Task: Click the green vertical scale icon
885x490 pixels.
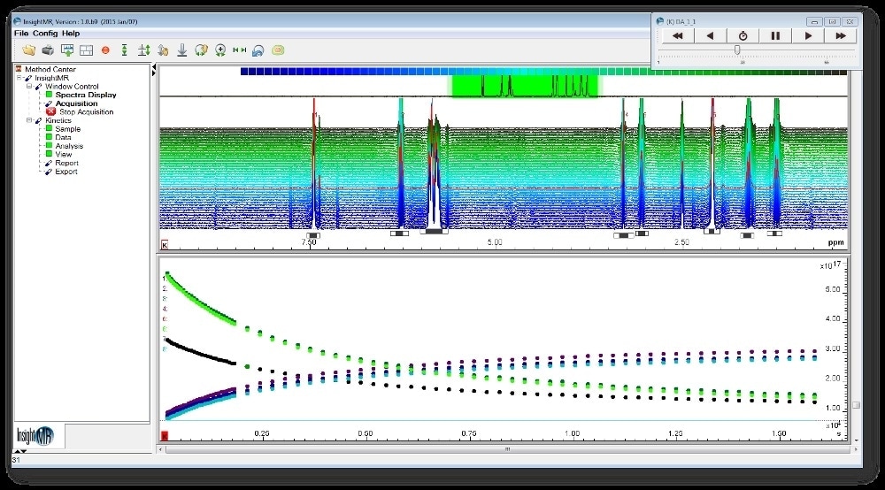Action: (x=125, y=50)
